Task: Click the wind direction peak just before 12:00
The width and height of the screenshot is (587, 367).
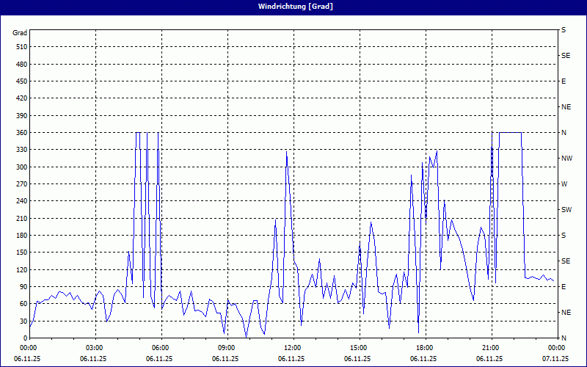Action: pyautogui.click(x=286, y=152)
